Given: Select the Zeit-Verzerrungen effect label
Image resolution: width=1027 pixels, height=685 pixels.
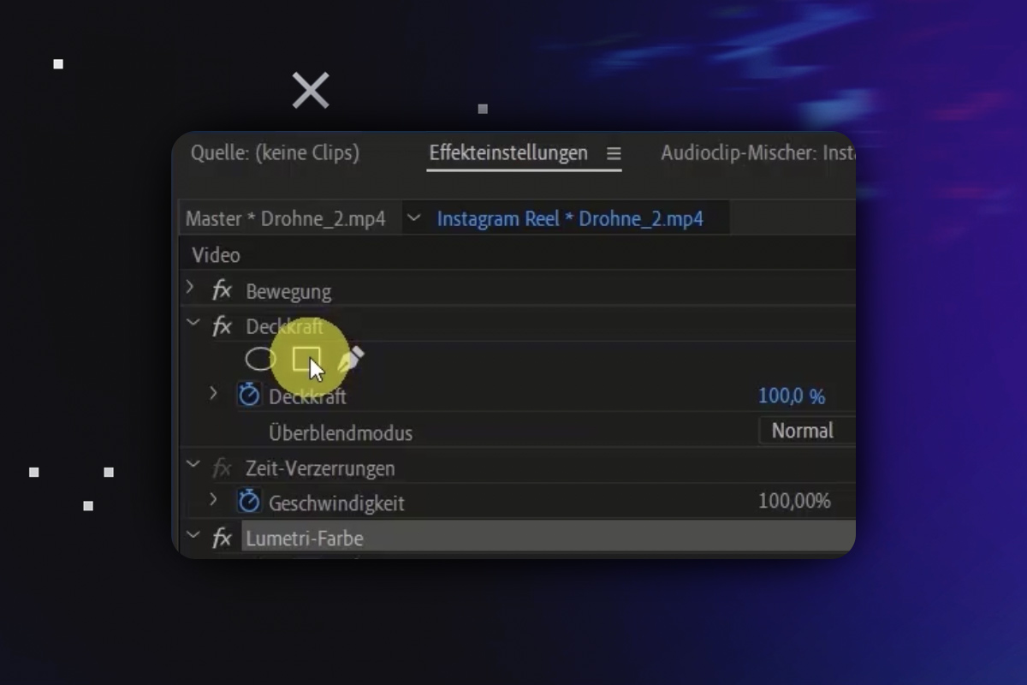Looking at the screenshot, I should [x=320, y=469].
